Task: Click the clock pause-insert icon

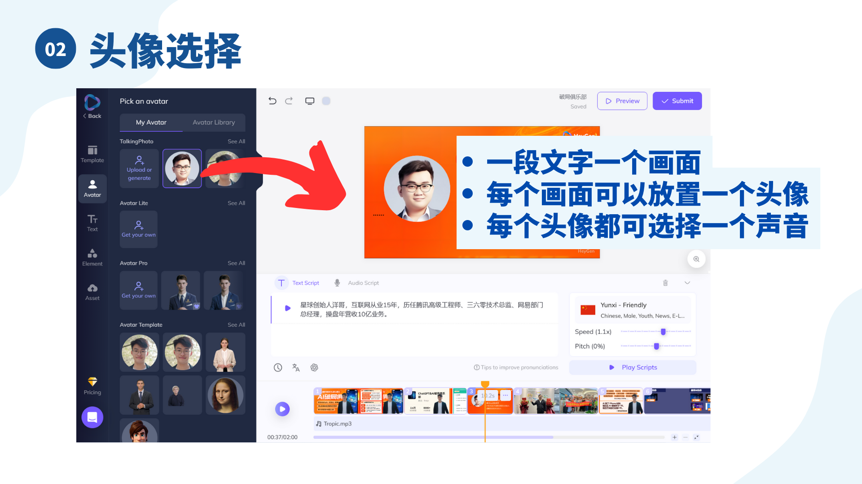Action: (x=278, y=367)
